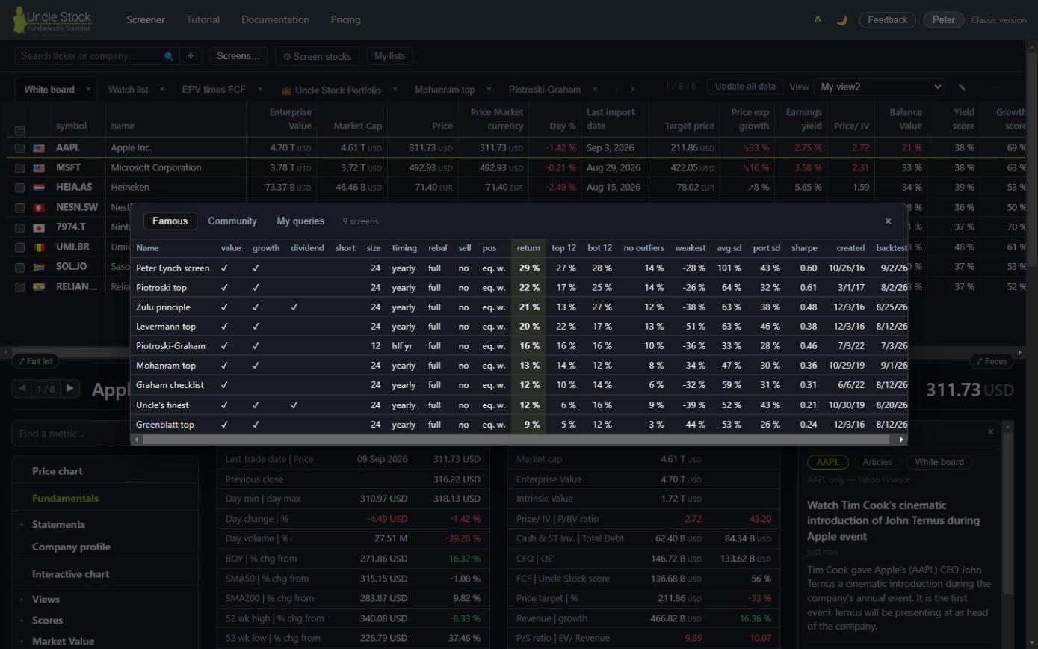The width and height of the screenshot is (1038, 649).
Task: Click popup scrollbar left arrow
Action: pyautogui.click(x=136, y=440)
